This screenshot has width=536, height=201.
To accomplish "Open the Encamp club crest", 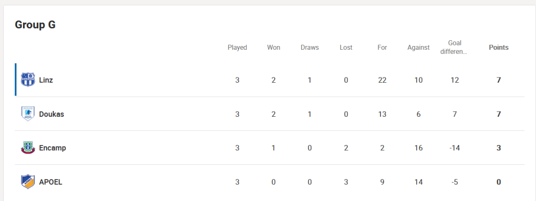I will (x=28, y=148).
